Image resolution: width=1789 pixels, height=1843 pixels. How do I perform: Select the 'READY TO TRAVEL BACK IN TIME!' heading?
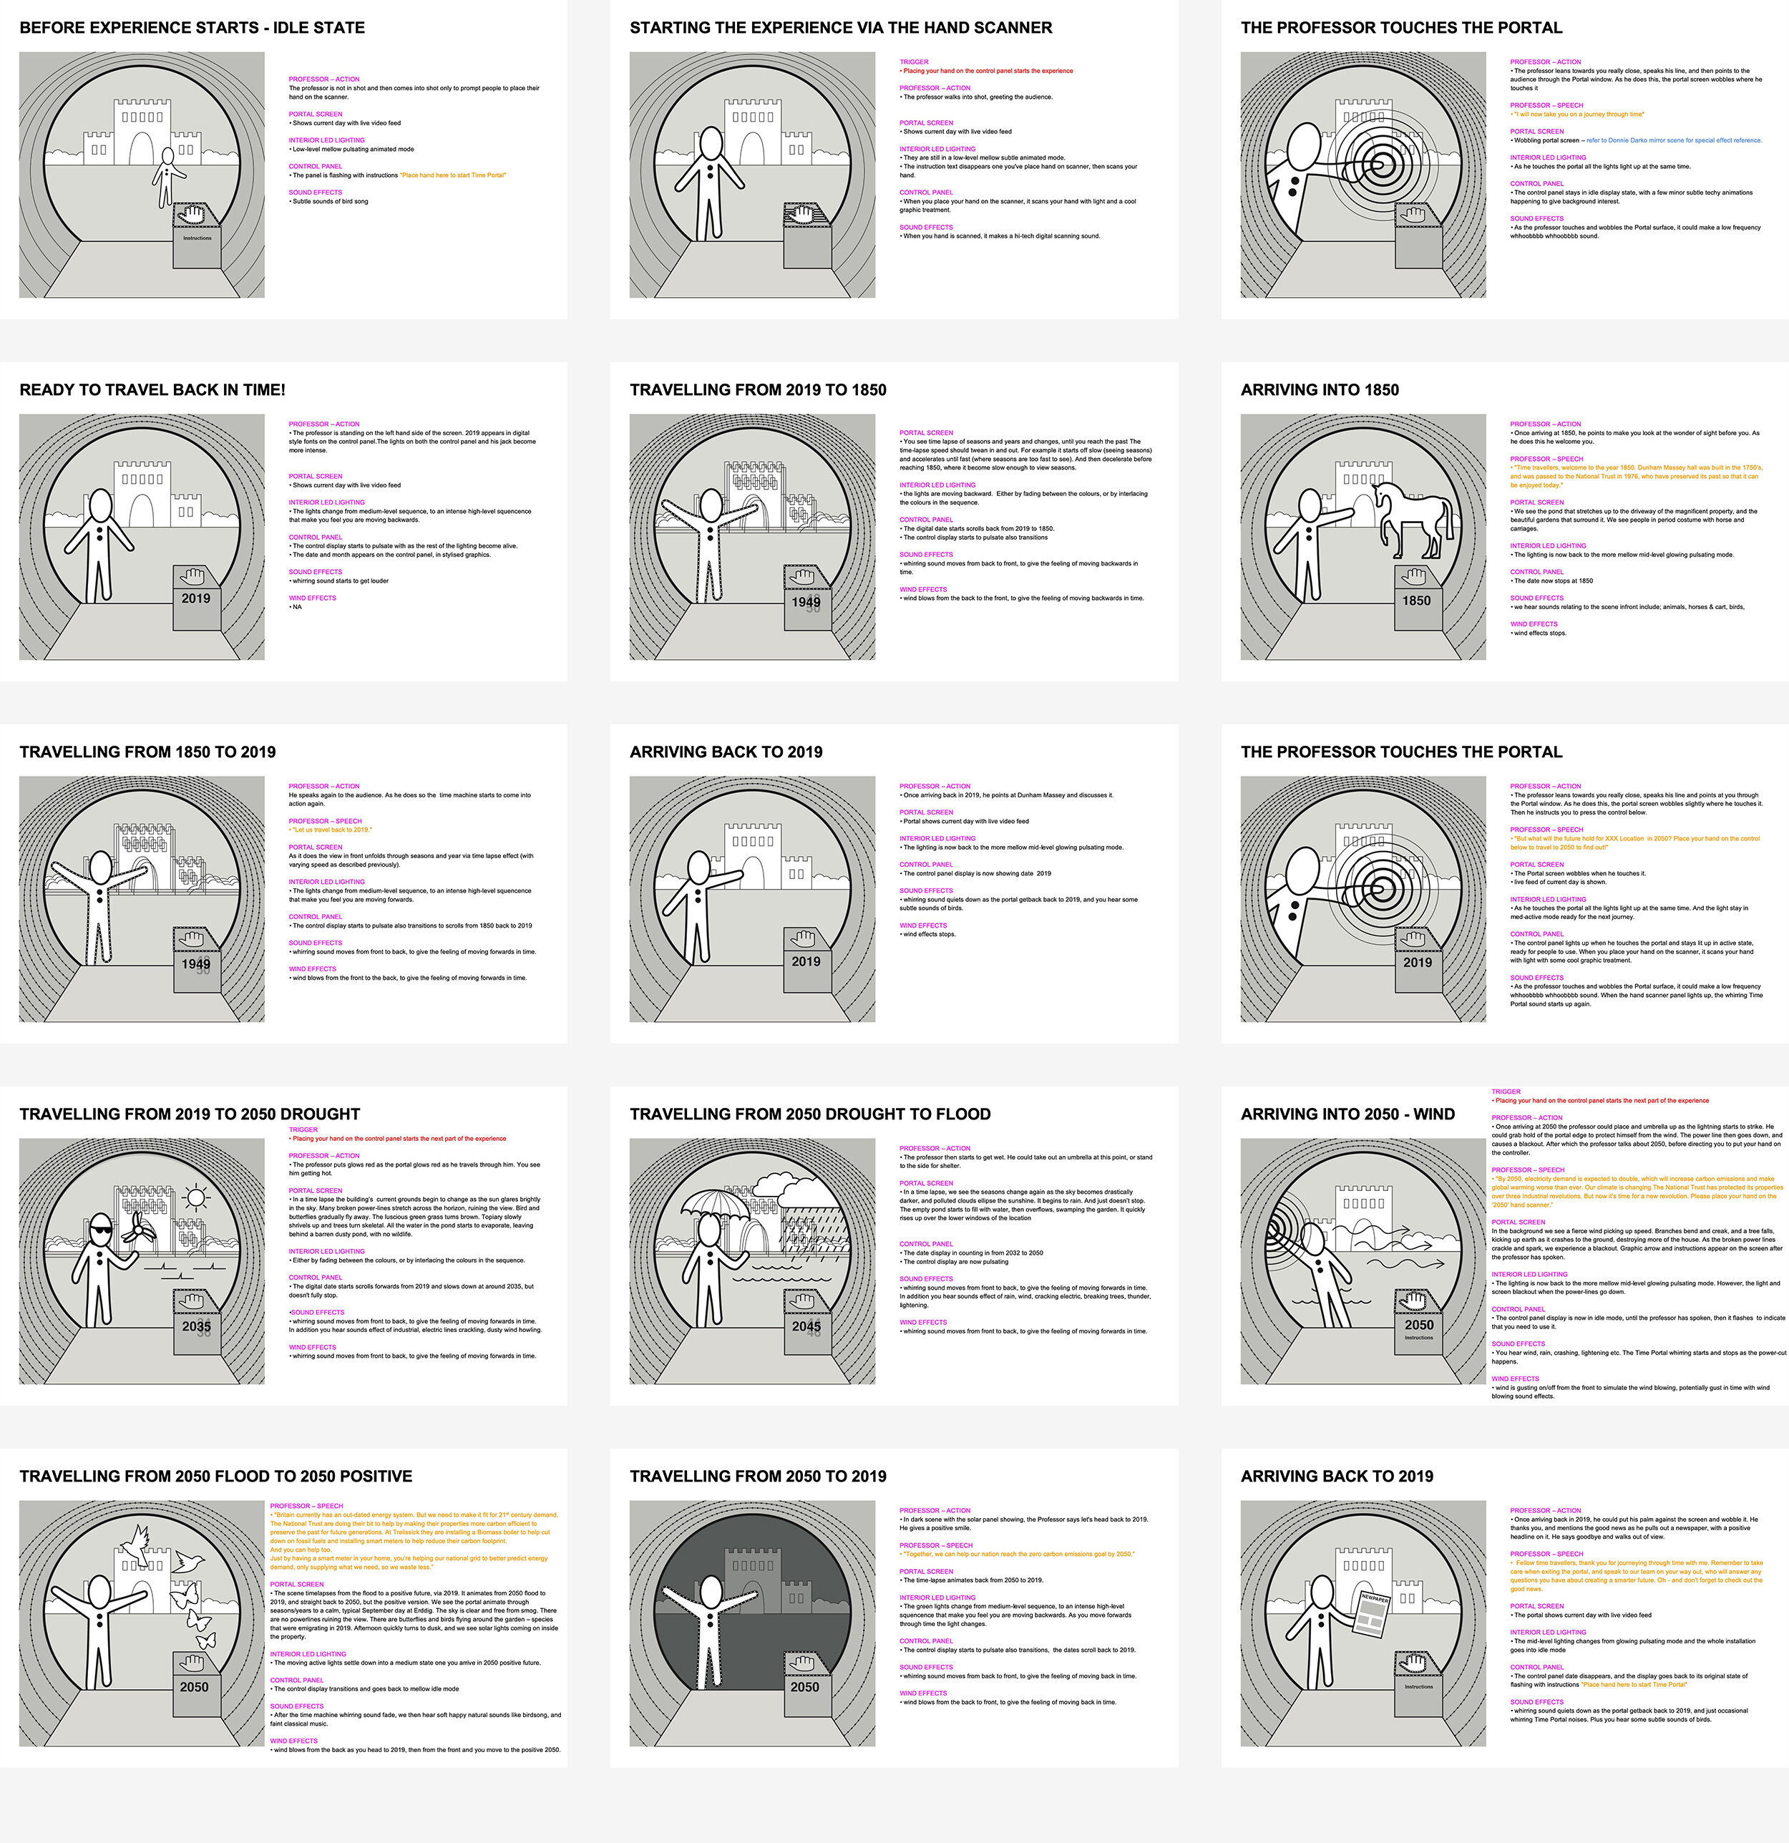152,390
